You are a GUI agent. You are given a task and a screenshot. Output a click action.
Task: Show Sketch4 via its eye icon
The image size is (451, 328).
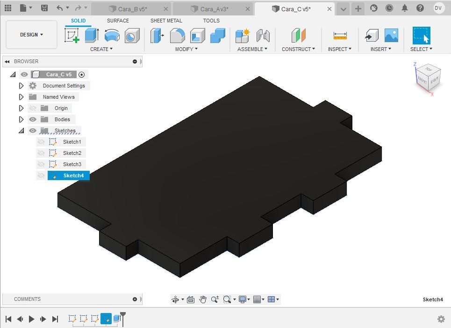(41, 175)
